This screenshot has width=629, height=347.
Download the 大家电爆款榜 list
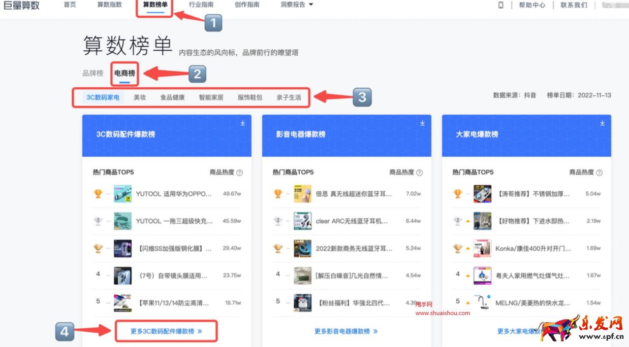[x=603, y=123]
